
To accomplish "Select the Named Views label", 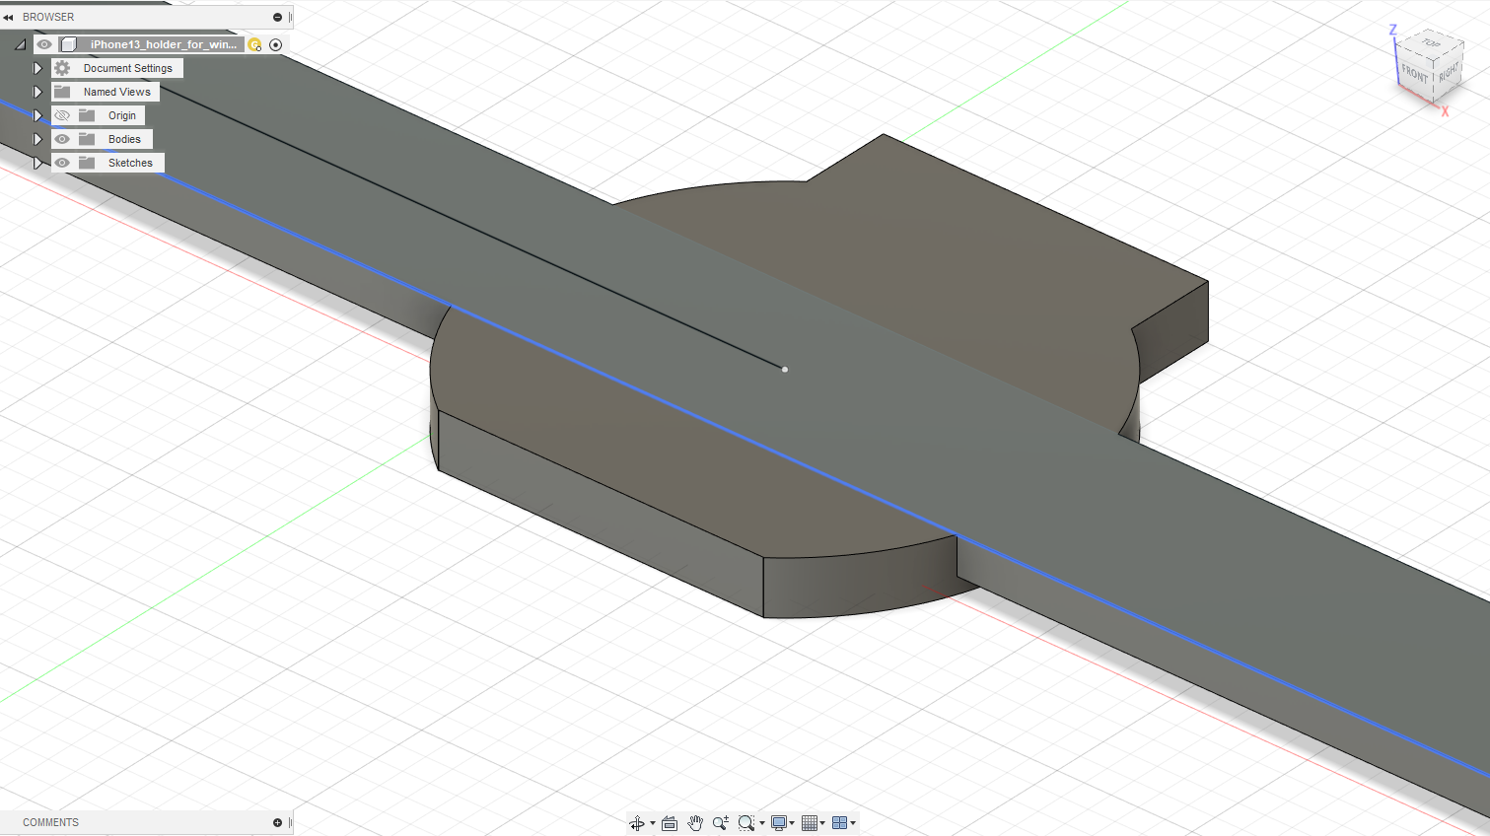I will point(117,92).
